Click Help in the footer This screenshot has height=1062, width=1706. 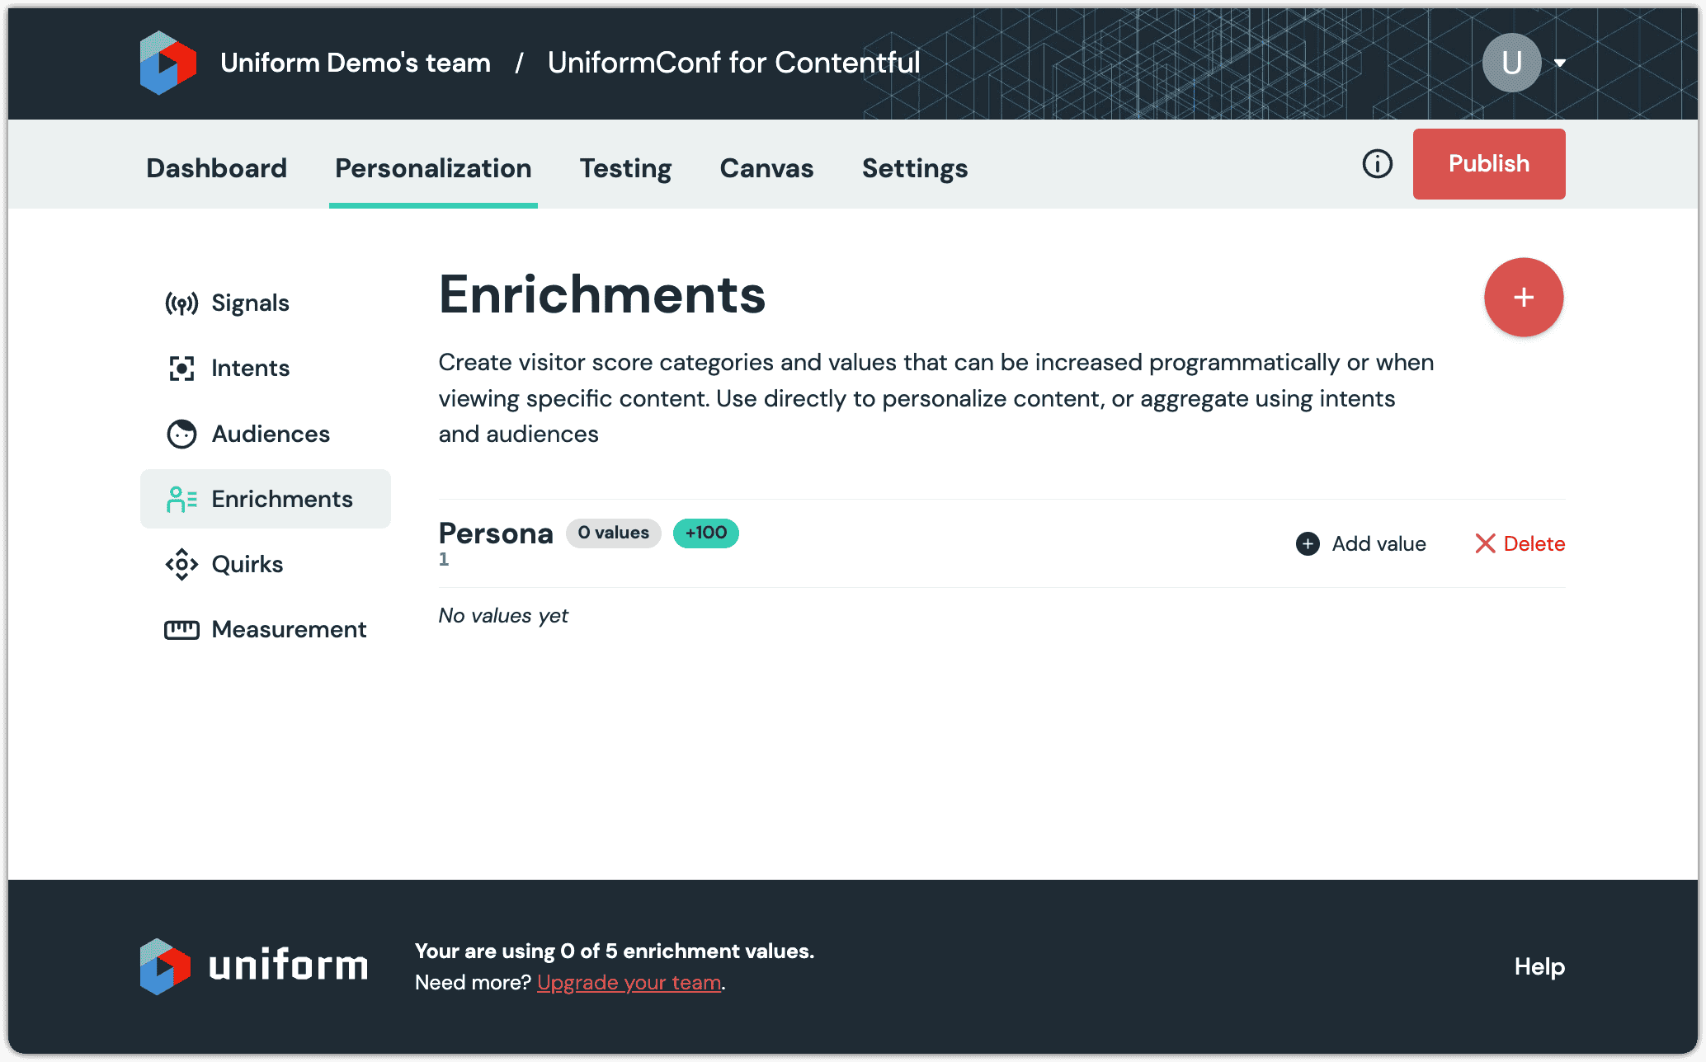[1538, 966]
